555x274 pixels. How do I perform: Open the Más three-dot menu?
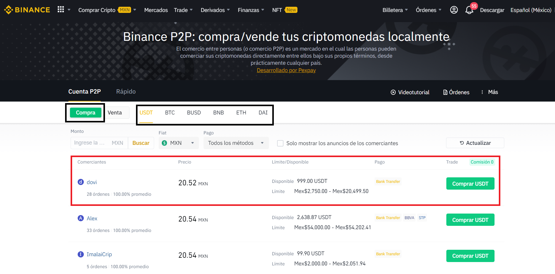pos(482,92)
